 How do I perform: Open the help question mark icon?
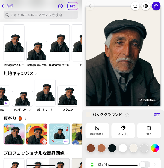60,6
